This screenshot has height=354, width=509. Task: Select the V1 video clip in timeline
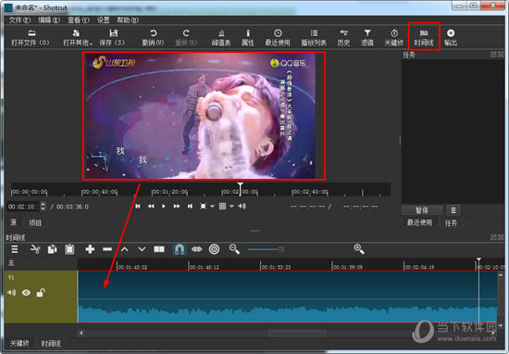click(x=288, y=297)
